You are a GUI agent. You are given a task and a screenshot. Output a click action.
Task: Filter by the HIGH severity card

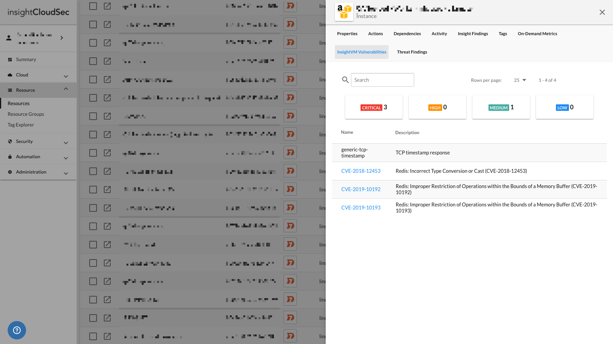click(438, 107)
